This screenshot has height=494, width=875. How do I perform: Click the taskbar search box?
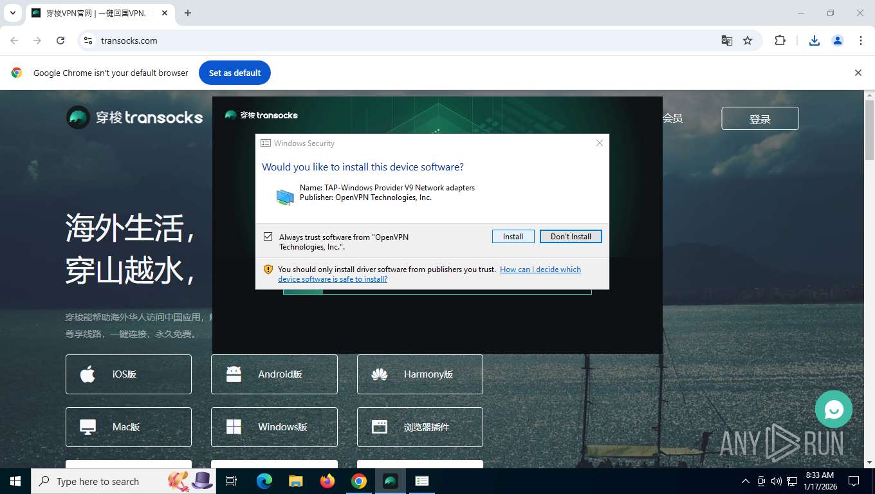pos(124,481)
